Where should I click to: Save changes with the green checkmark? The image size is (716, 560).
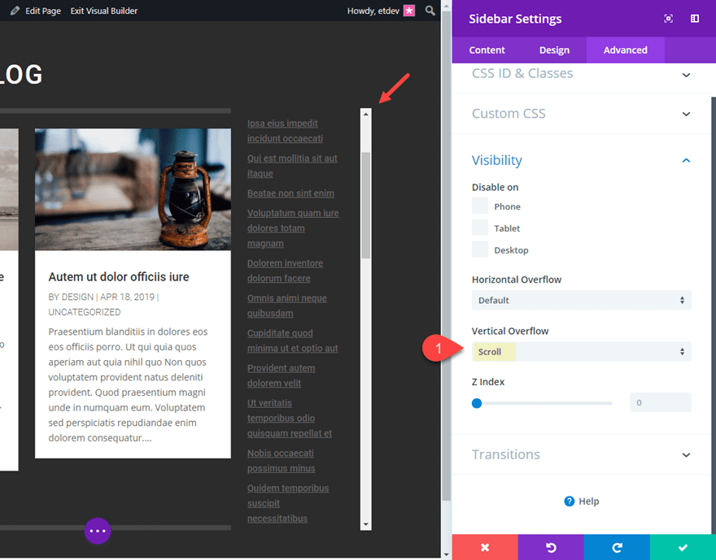click(683, 547)
